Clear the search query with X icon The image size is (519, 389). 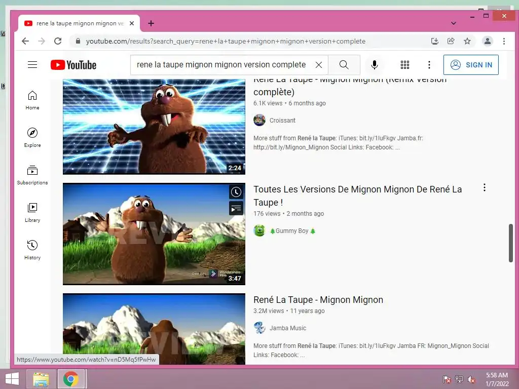319,65
